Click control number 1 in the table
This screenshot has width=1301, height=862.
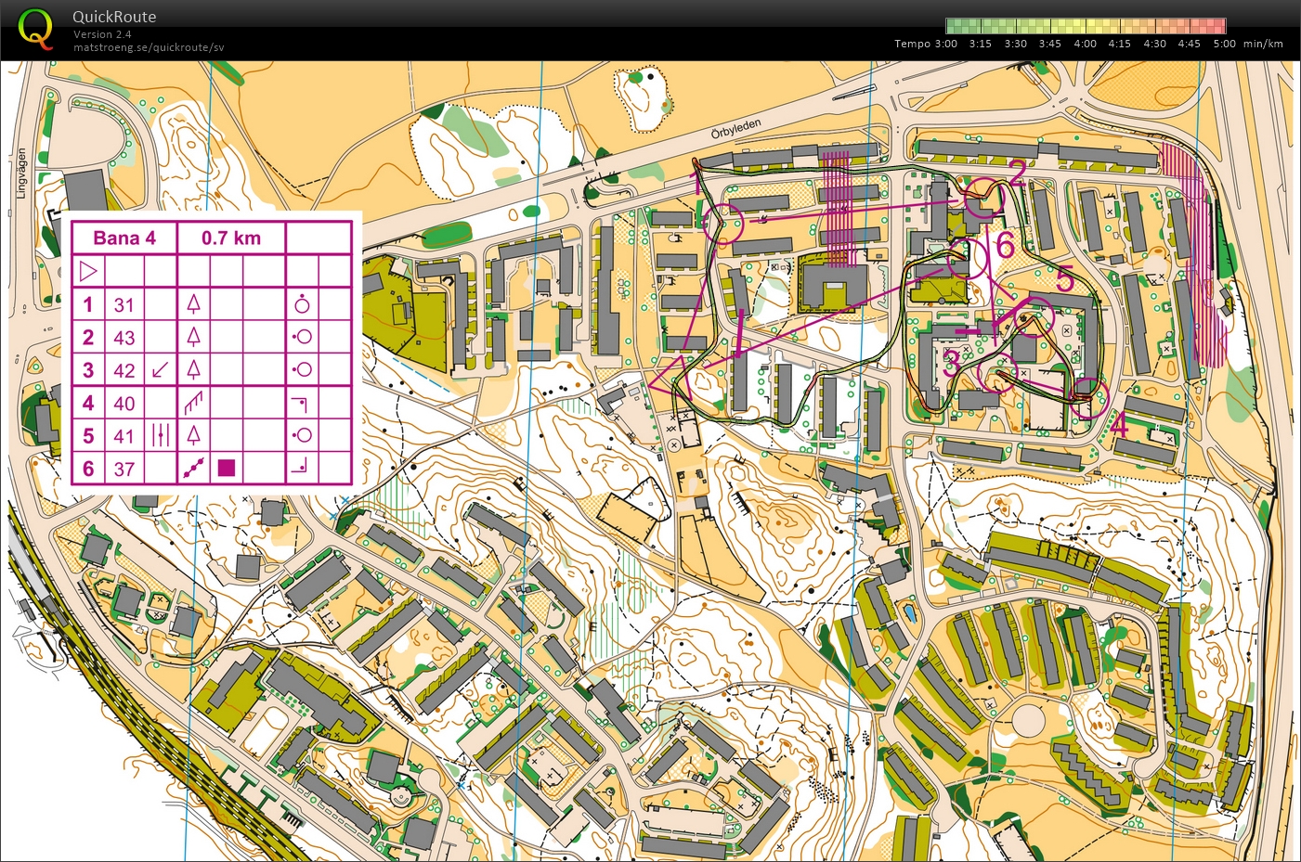[x=88, y=304]
